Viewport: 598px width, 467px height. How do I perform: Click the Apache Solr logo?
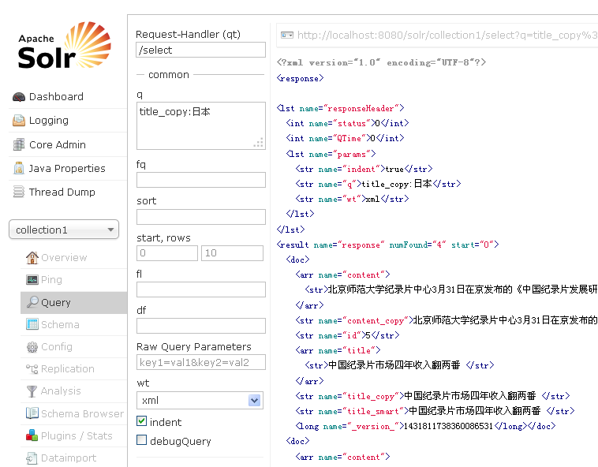click(x=59, y=47)
